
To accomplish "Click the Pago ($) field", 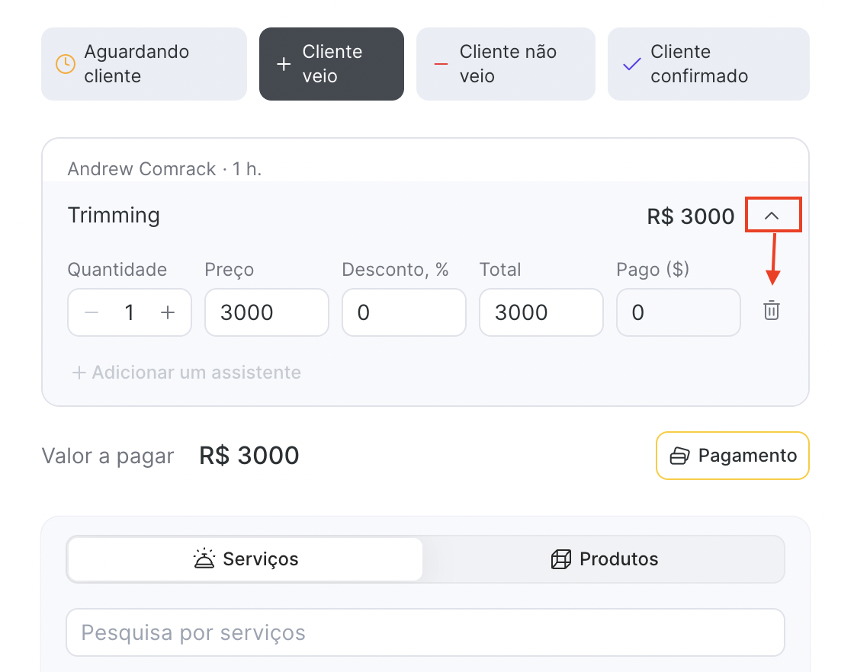I will 678,312.
